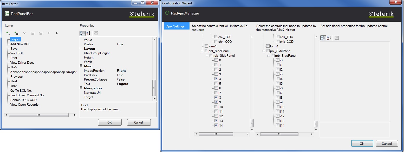Click the Move item up arrow icon
404x152 pixels.
click(x=48, y=33)
